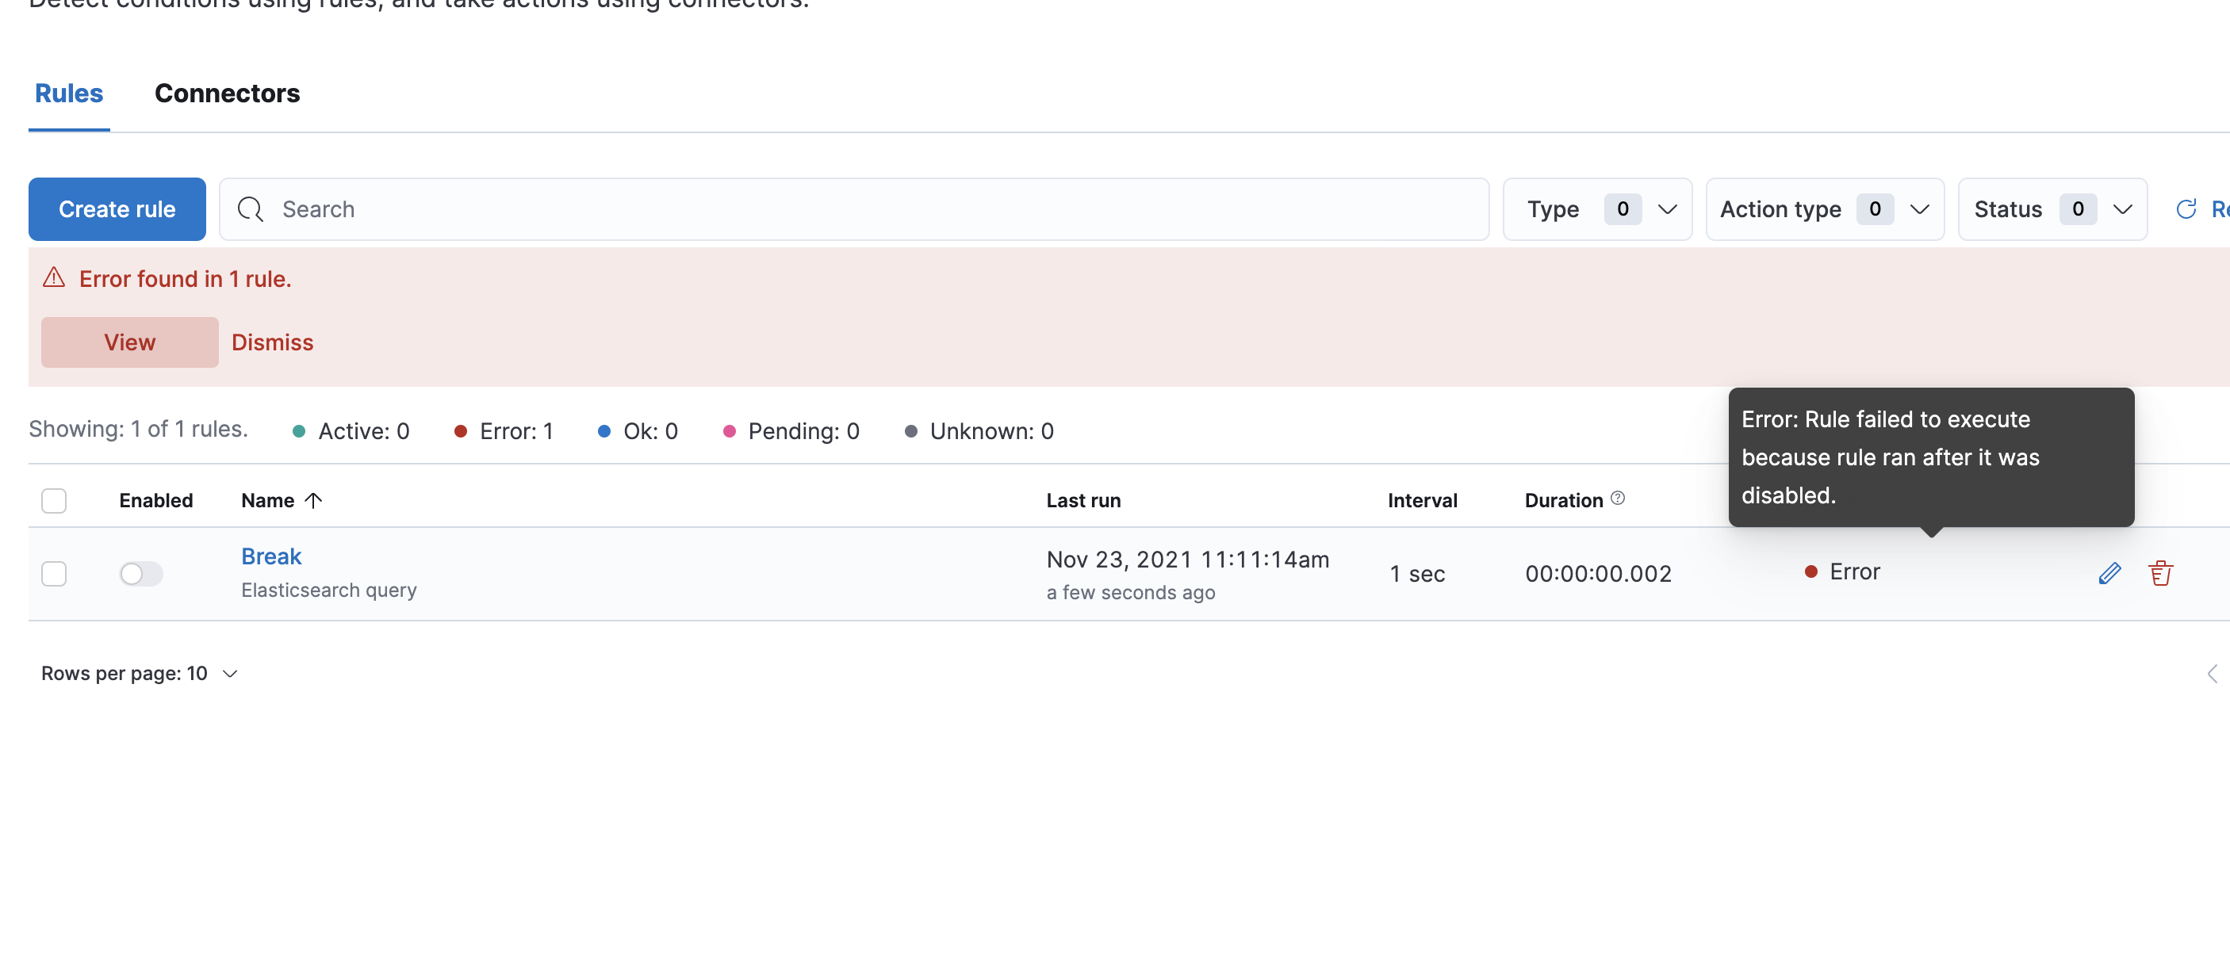2230x967 pixels.
Task: Open Rows per page selector
Action: 140,674
